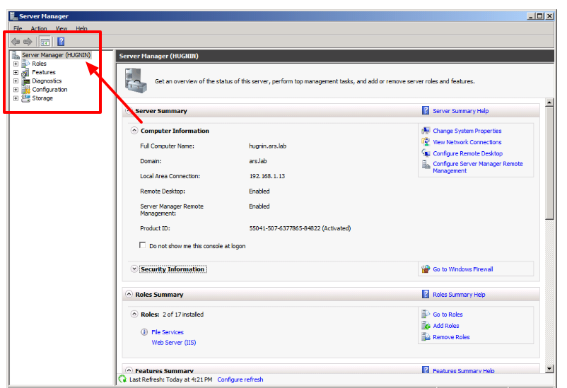Open the File menu
567x388 pixels.
(x=18, y=28)
